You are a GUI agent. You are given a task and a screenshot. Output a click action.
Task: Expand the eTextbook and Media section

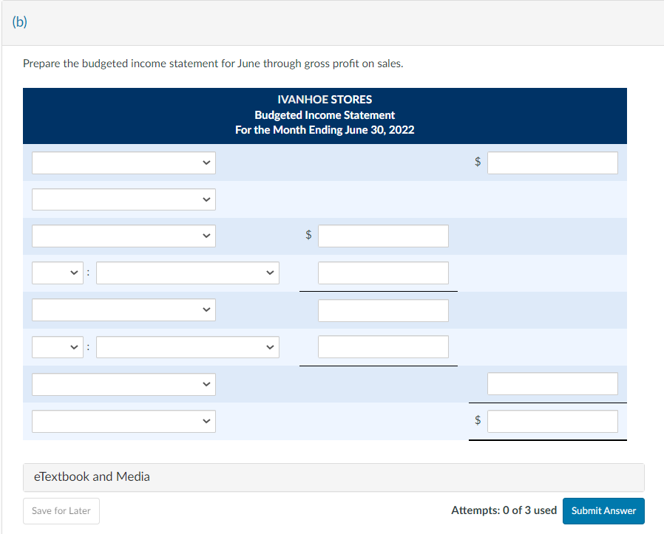333,477
